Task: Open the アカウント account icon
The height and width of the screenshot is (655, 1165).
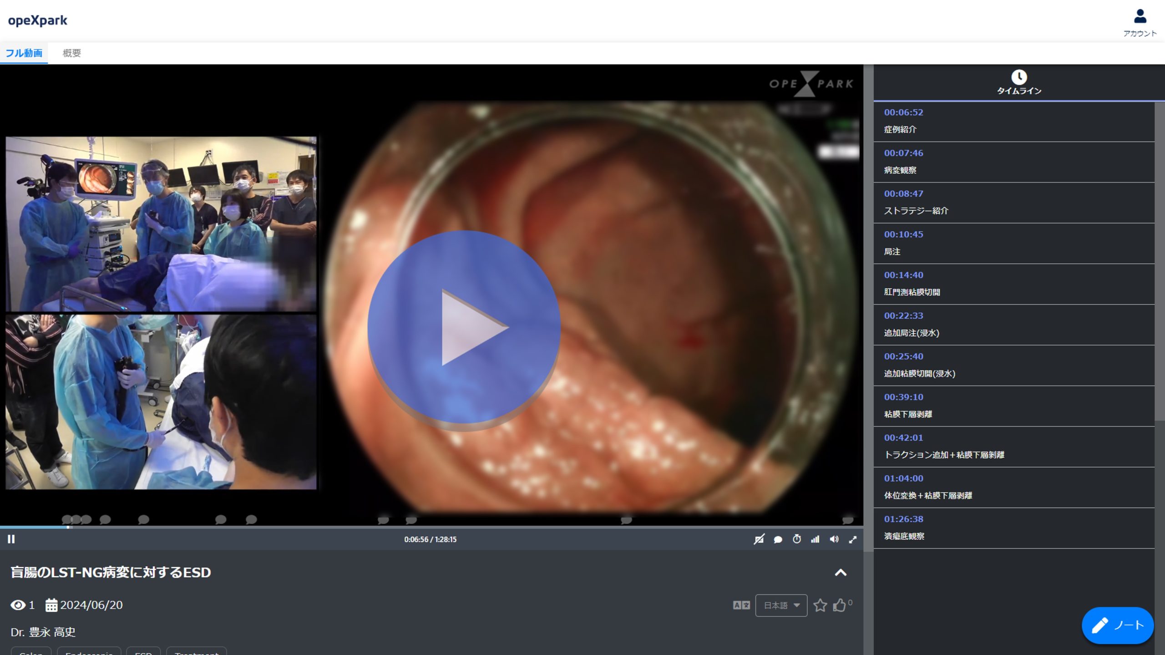Action: click(x=1140, y=22)
